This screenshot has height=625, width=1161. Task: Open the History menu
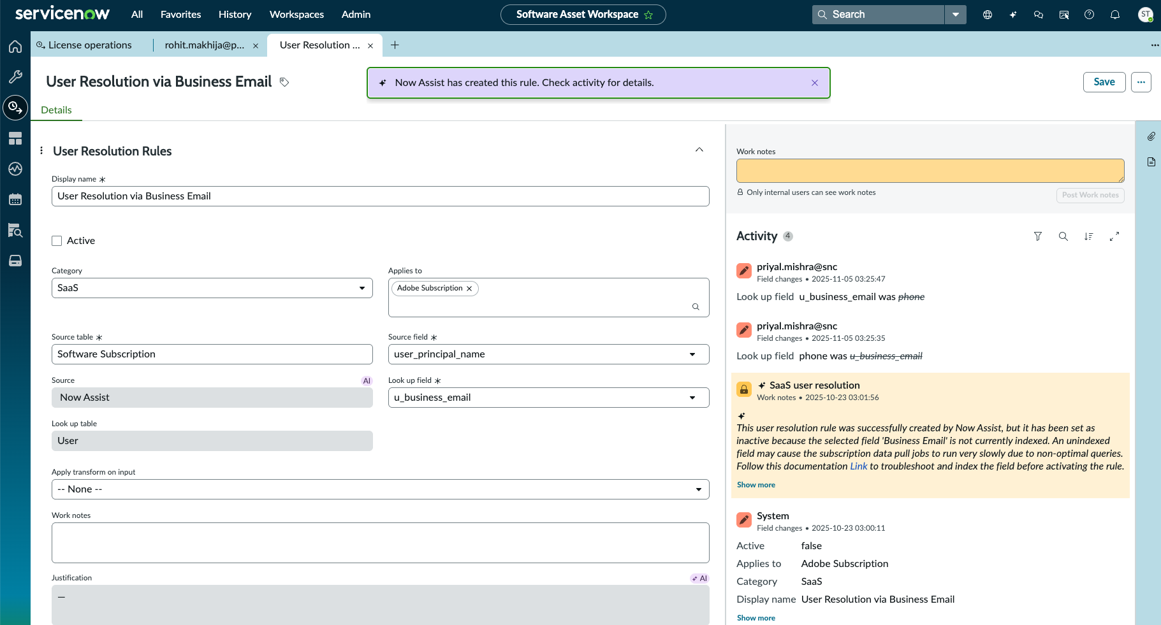pos(235,15)
